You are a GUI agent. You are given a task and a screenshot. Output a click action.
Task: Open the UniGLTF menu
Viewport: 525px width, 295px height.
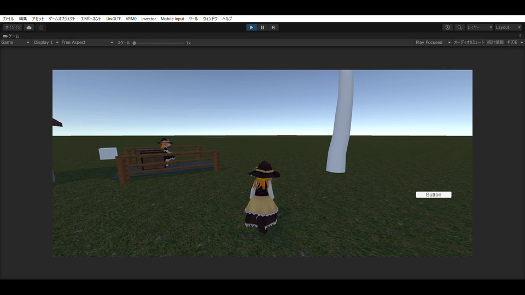(114, 19)
